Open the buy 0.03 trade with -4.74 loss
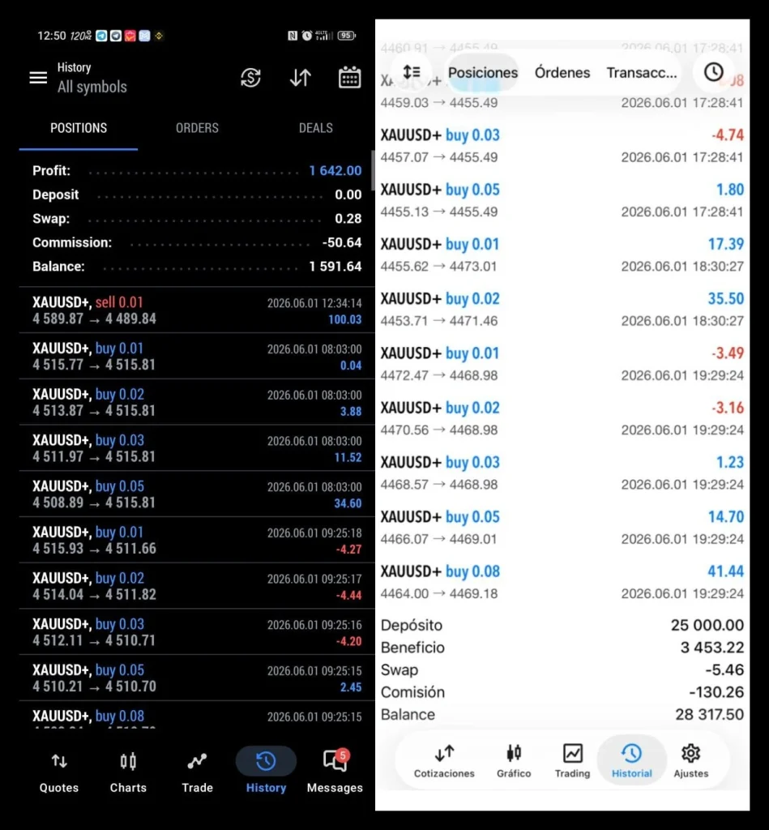The image size is (769, 830). tap(562, 146)
